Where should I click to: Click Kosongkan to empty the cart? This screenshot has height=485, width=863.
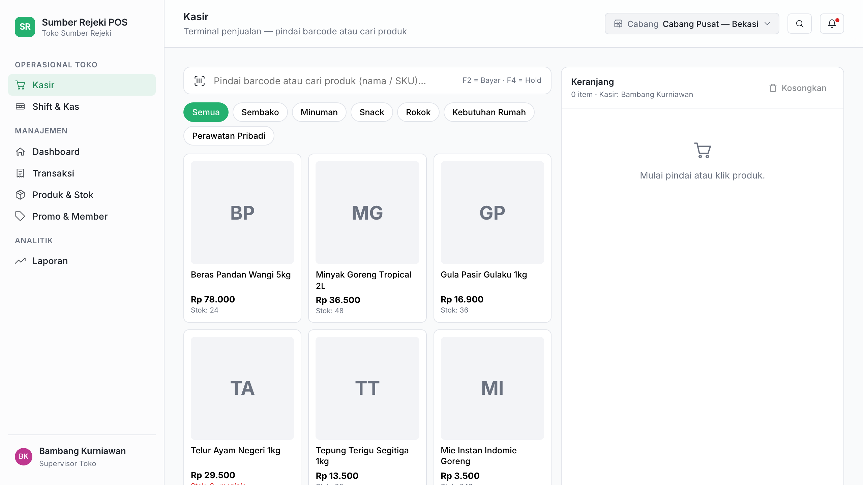(798, 88)
